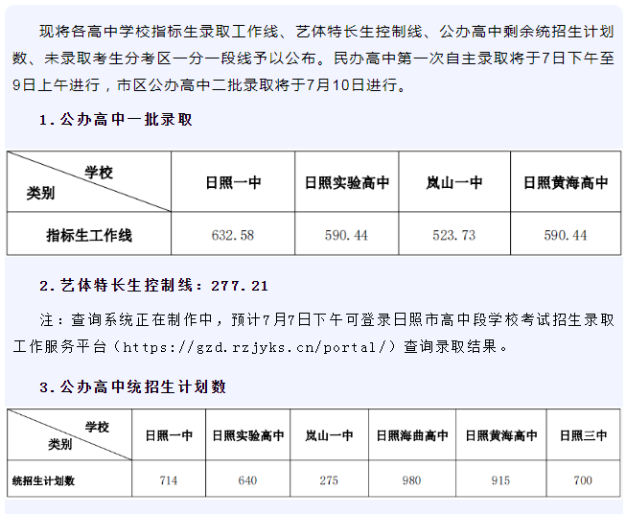Viewport: 626px width, 514px height.
Task: Click "类别" in the first table's diagonal header
Action: coord(40,194)
